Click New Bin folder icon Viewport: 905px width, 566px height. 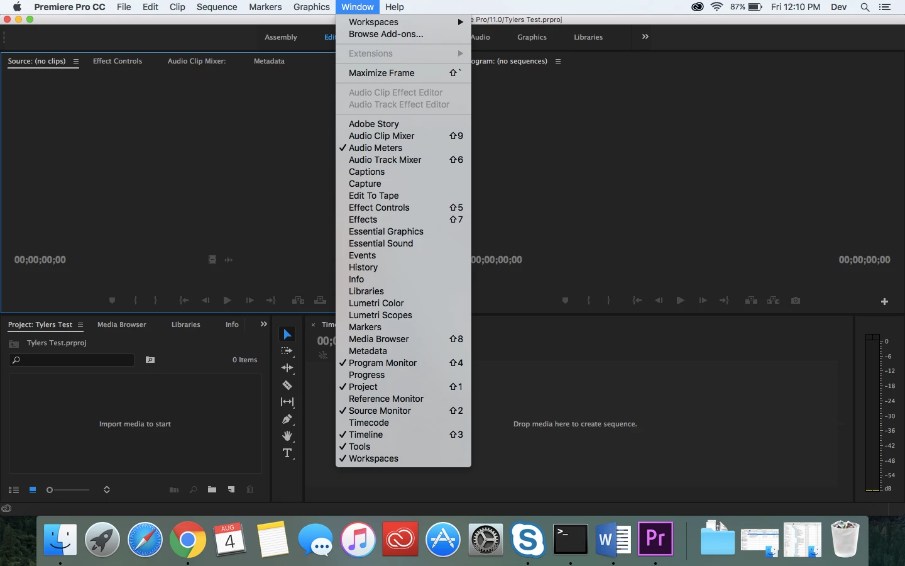point(212,489)
